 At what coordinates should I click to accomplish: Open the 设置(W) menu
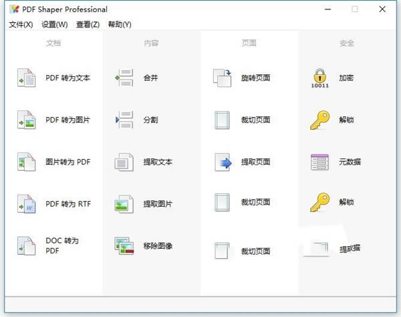pos(55,25)
